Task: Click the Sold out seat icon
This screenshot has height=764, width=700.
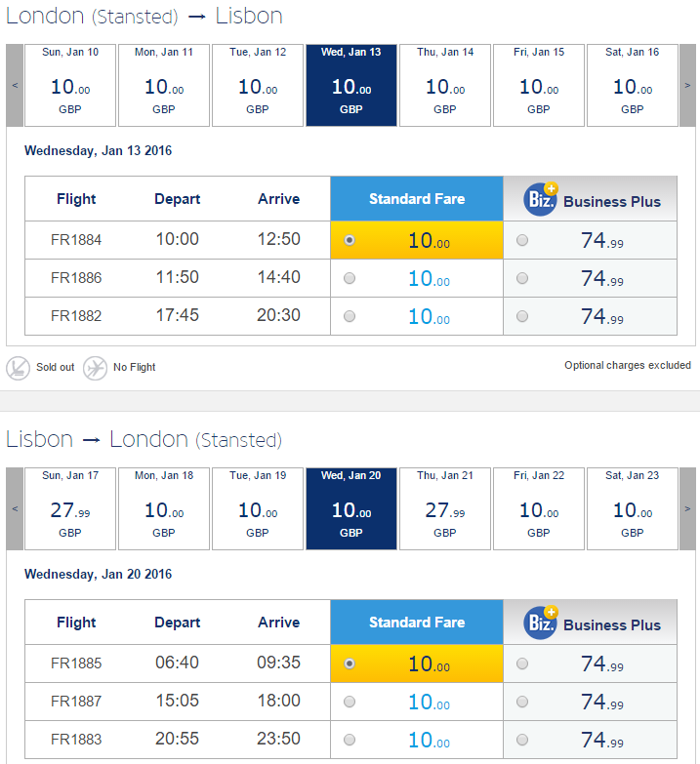Action: [x=18, y=368]
